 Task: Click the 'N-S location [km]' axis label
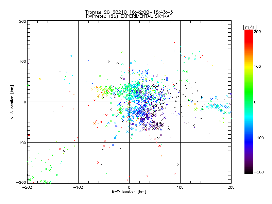point(12,102)
